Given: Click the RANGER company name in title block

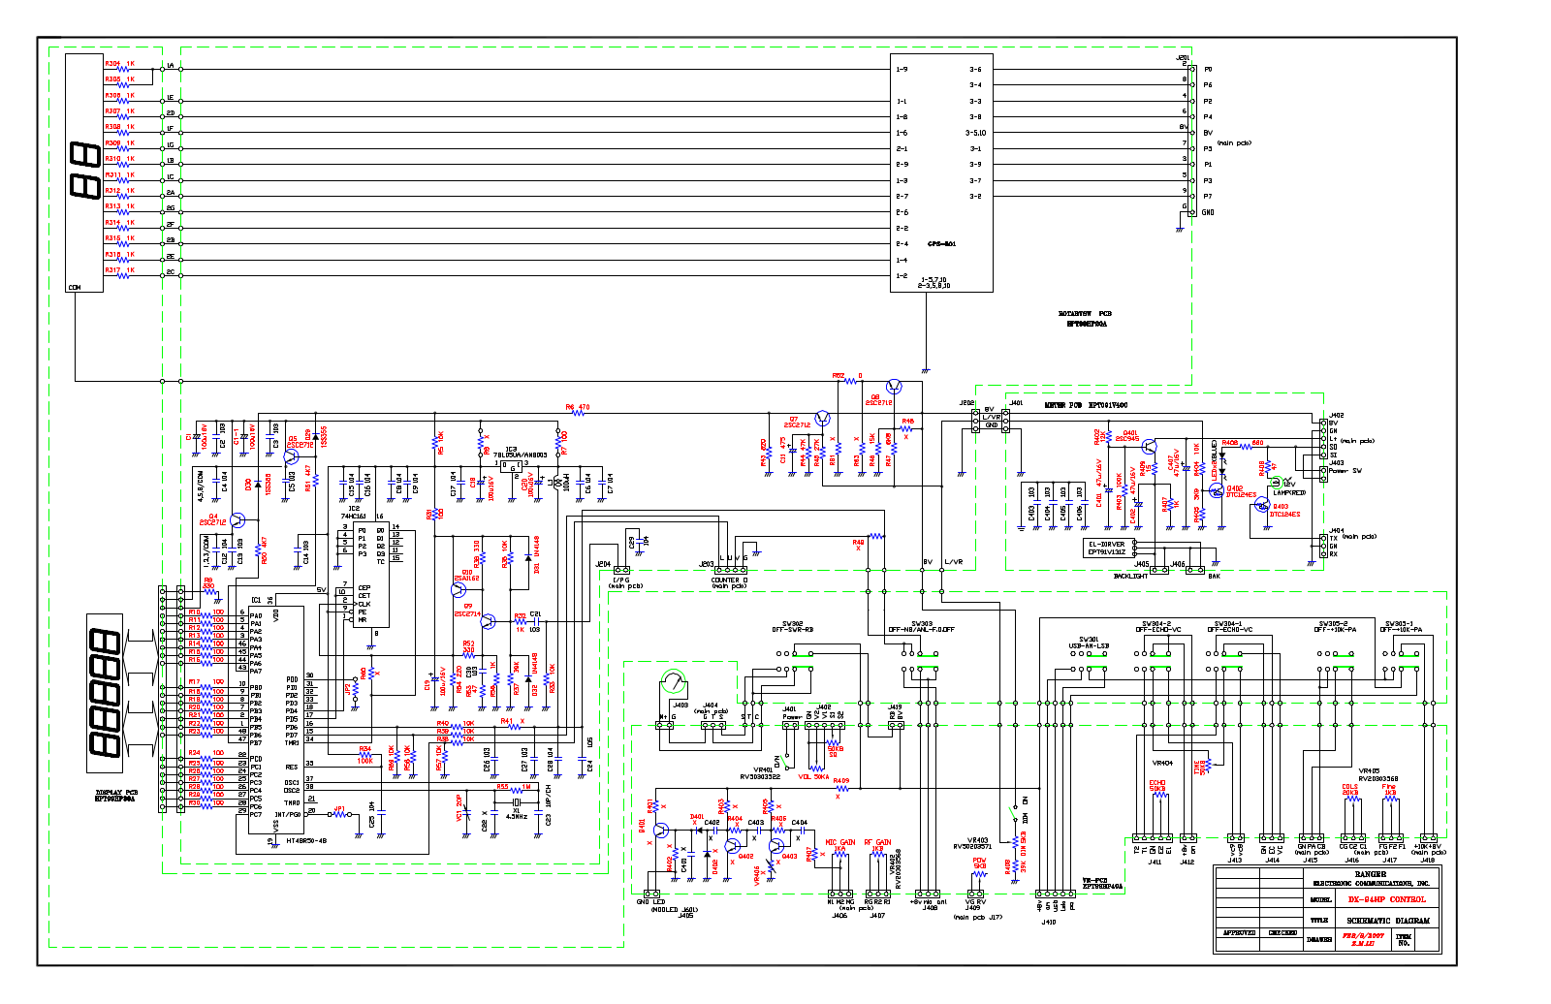Looking at the screenshot, I should 1370,874.
